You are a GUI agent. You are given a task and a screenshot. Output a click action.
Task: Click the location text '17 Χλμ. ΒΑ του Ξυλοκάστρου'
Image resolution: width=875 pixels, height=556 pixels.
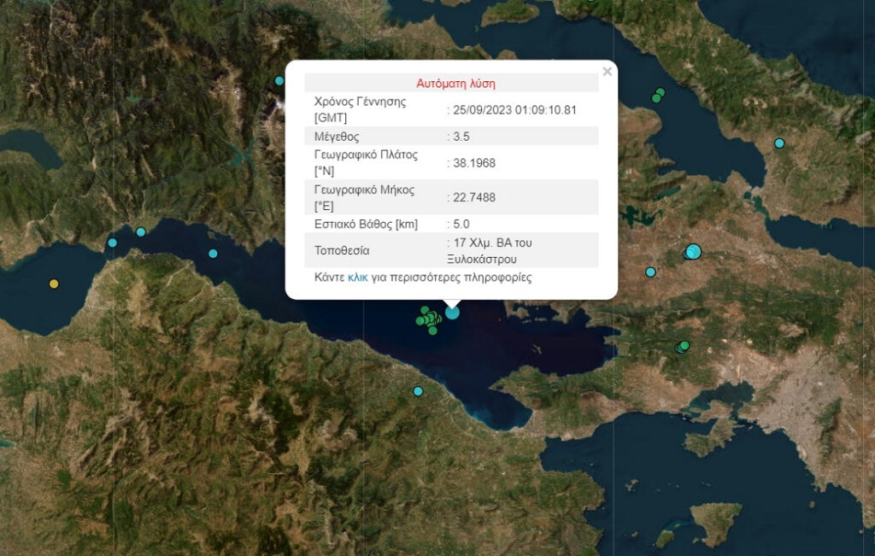(490, 251)
